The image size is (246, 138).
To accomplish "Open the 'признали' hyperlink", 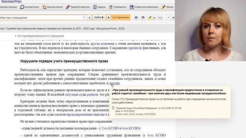I will coord(135,48).
